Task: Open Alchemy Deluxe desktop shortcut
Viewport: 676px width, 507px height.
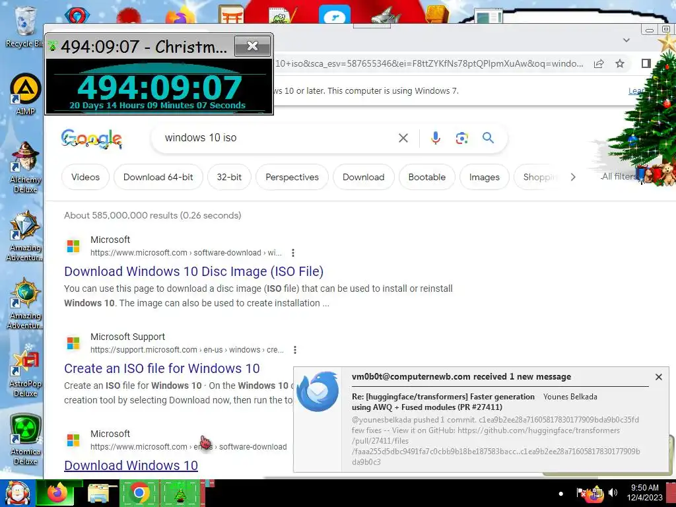Action: pyautogui.click(x=25, y=167)
